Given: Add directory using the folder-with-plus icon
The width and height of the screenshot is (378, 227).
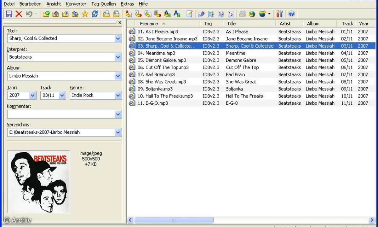Looking at the screenshot, I should pyautogui.click(x=56, y=14).
